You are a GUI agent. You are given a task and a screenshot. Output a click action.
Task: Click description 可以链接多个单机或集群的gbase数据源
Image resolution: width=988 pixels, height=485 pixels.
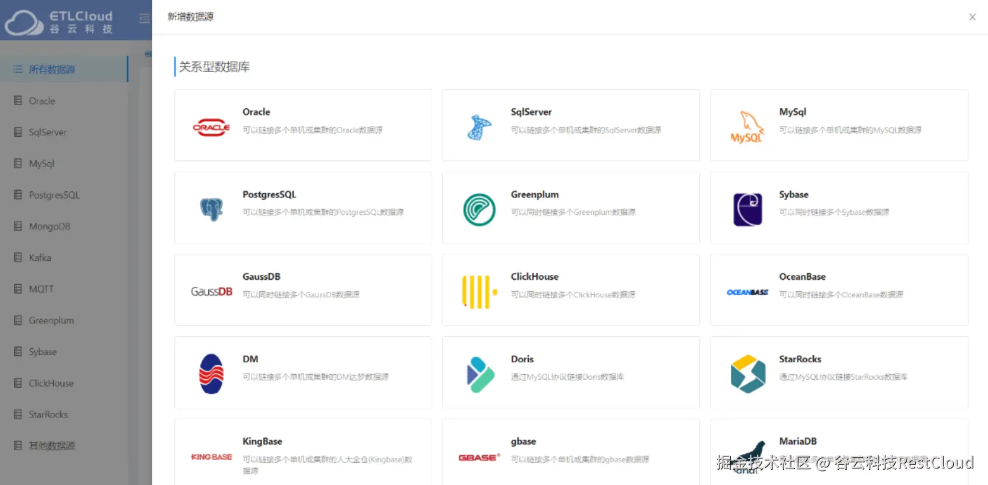point(580,459)
